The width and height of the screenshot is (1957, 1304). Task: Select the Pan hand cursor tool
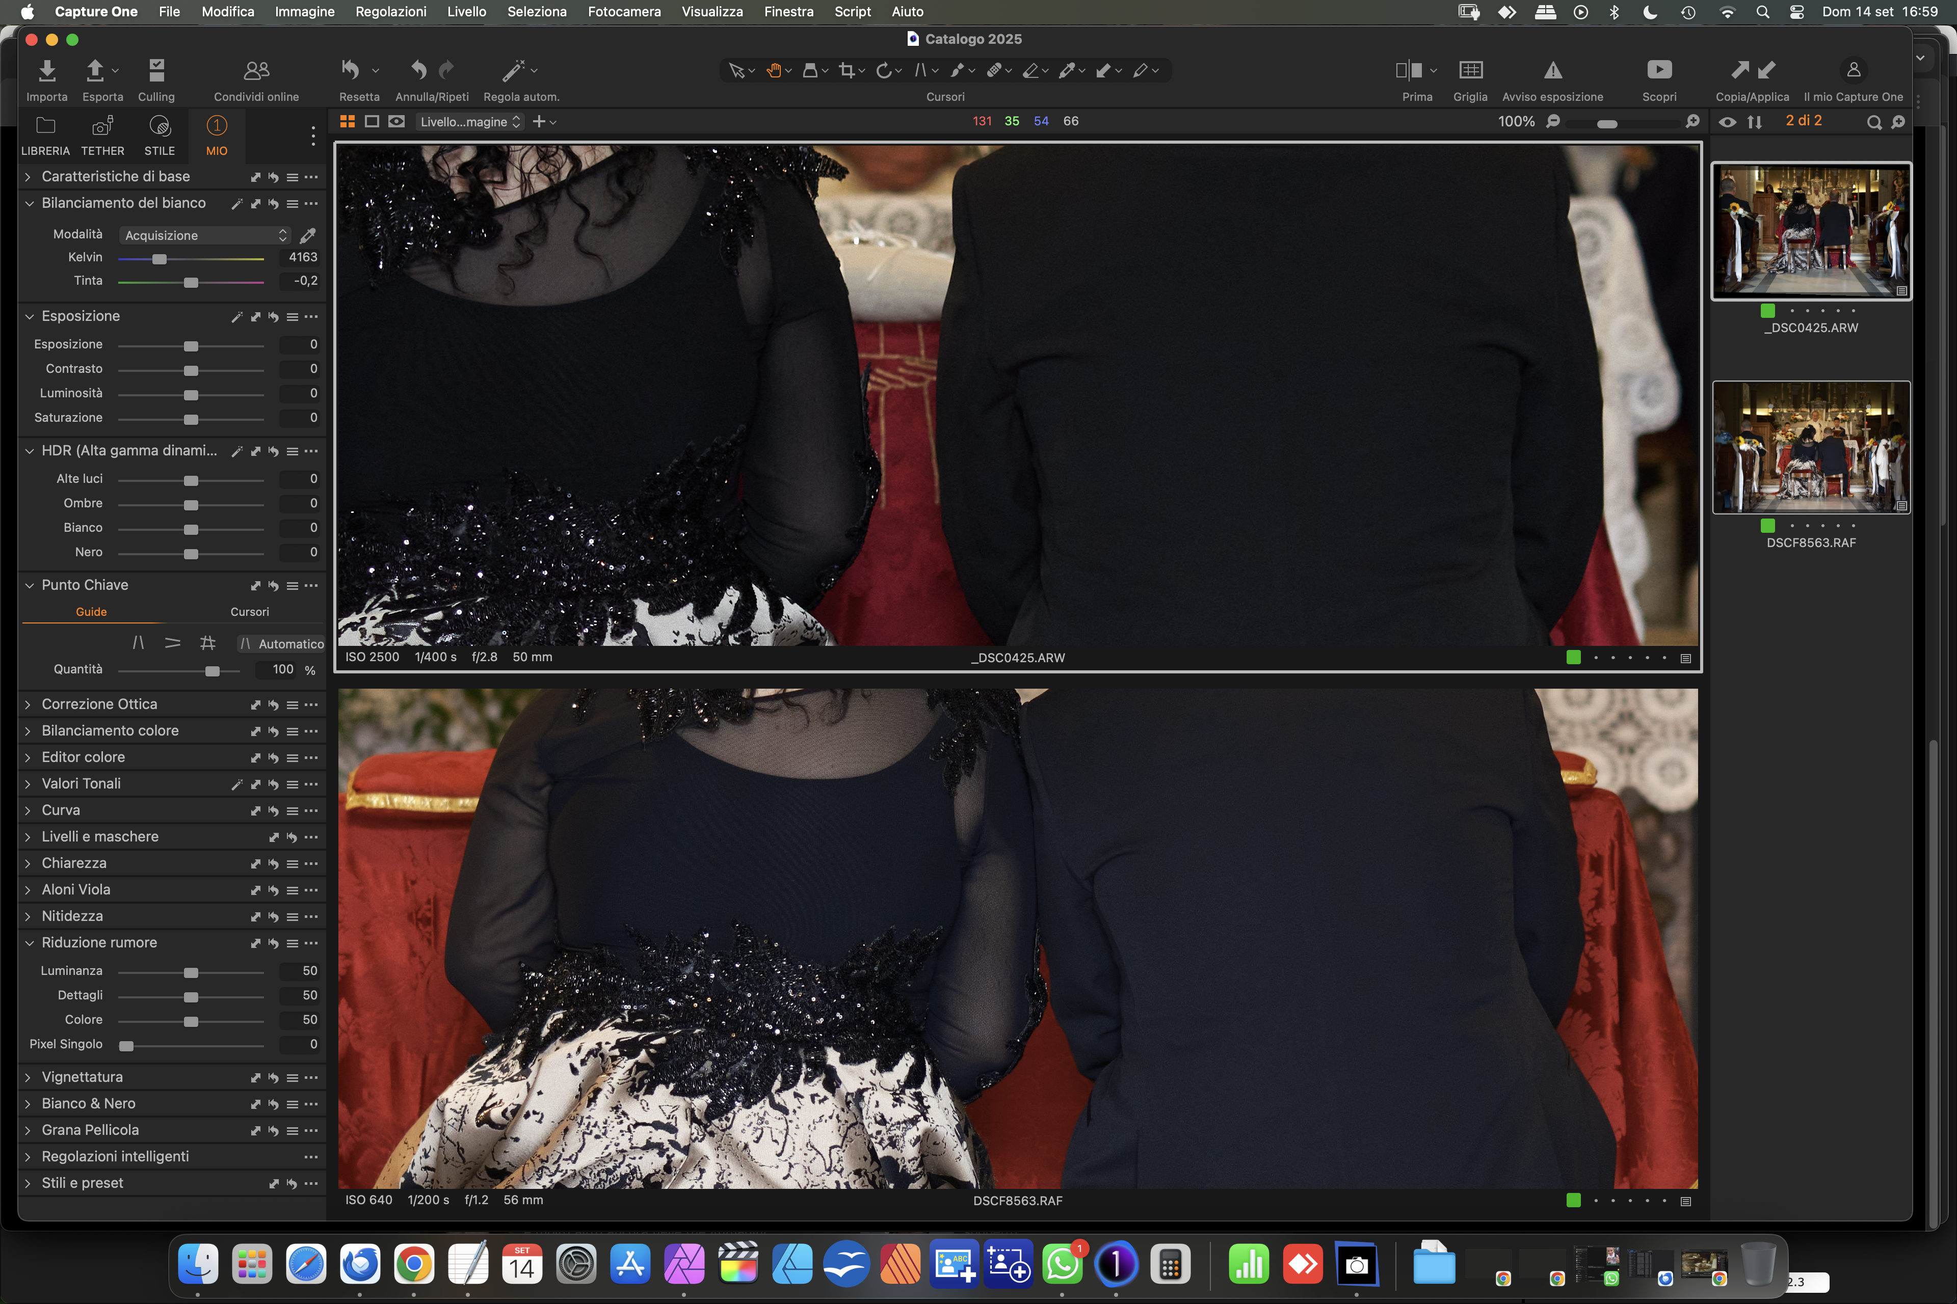pyautogui.click(x=774, y=71)
